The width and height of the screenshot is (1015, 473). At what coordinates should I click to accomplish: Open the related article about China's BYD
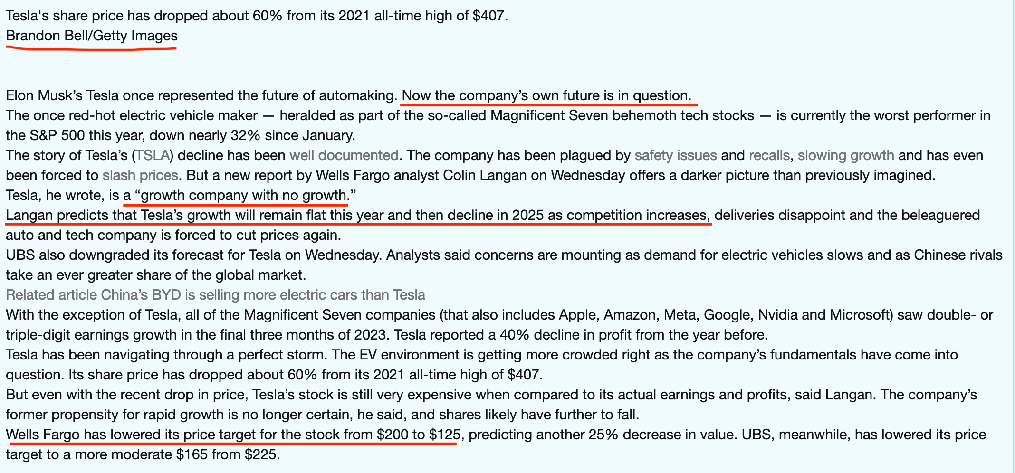coord(215,295)
